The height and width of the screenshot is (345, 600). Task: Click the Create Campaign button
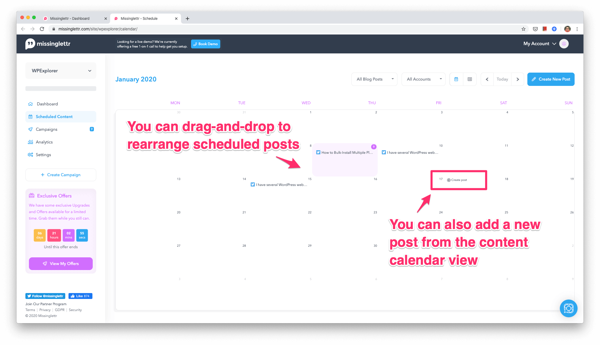click(x=61, y=175)
